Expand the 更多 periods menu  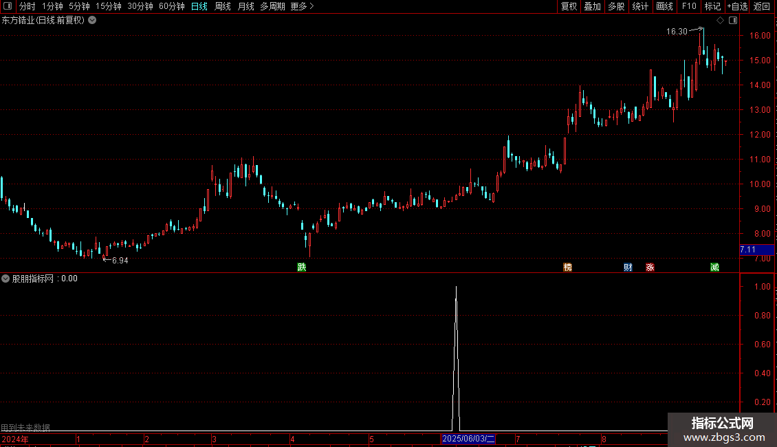(303, 6)
